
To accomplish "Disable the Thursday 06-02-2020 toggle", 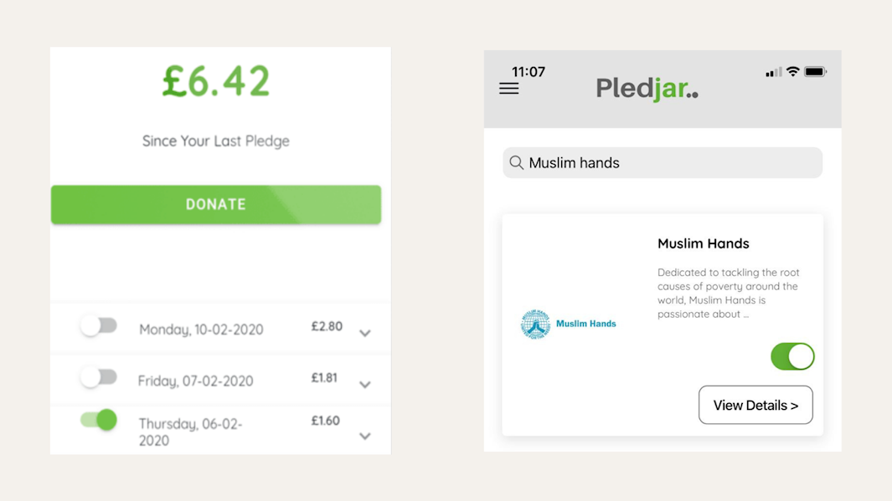I will (99, 421).
